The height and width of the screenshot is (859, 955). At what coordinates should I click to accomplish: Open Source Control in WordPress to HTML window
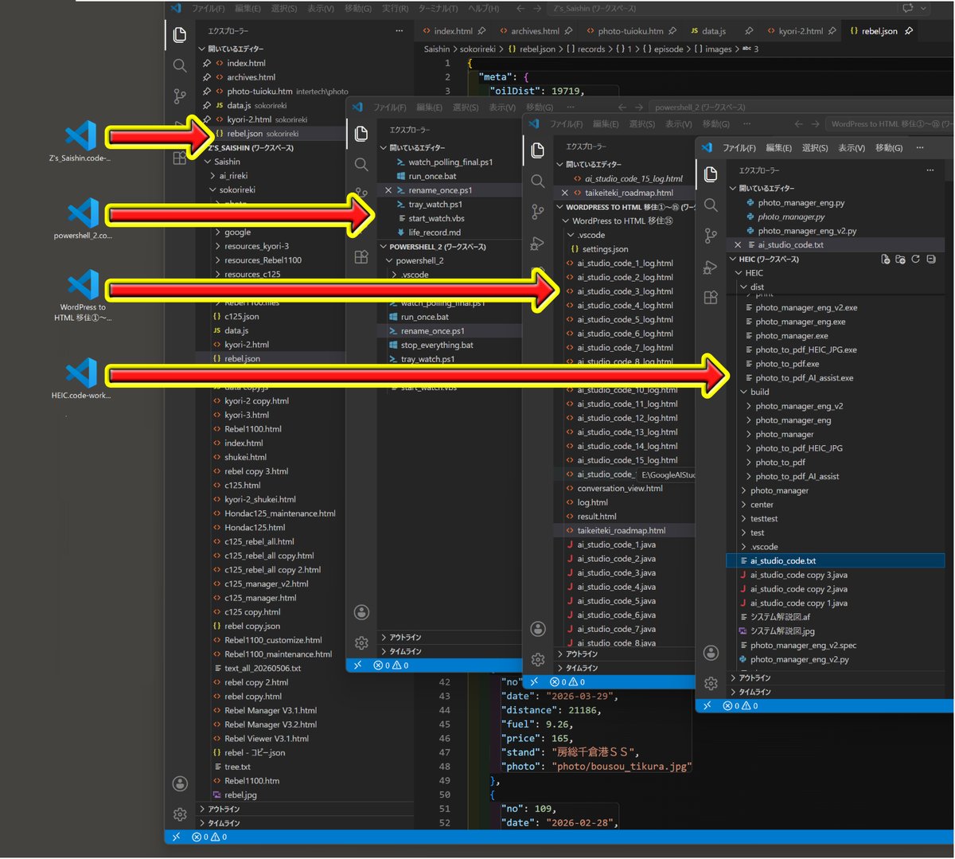tap(538, 212)
